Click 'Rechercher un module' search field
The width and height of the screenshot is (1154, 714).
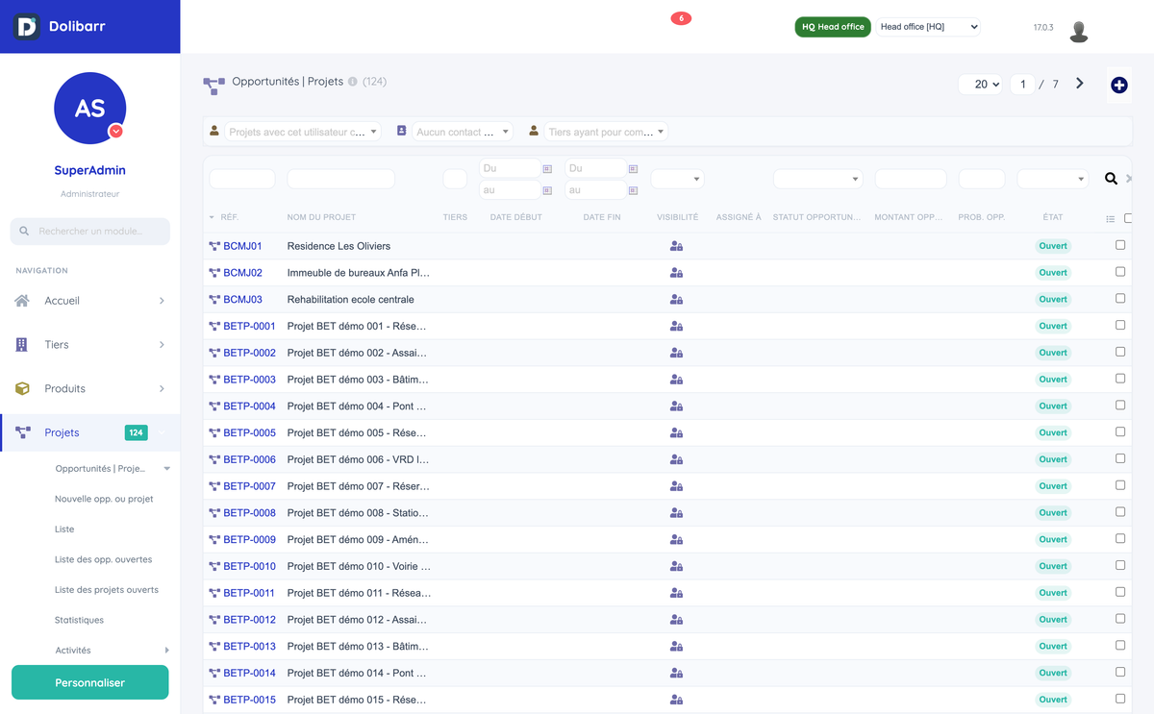pyautogui.click(x=90, y=231)
